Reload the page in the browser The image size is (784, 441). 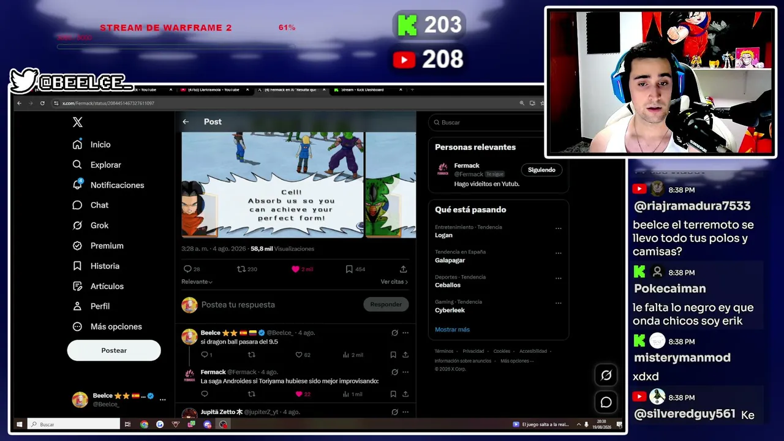(42, 103)
